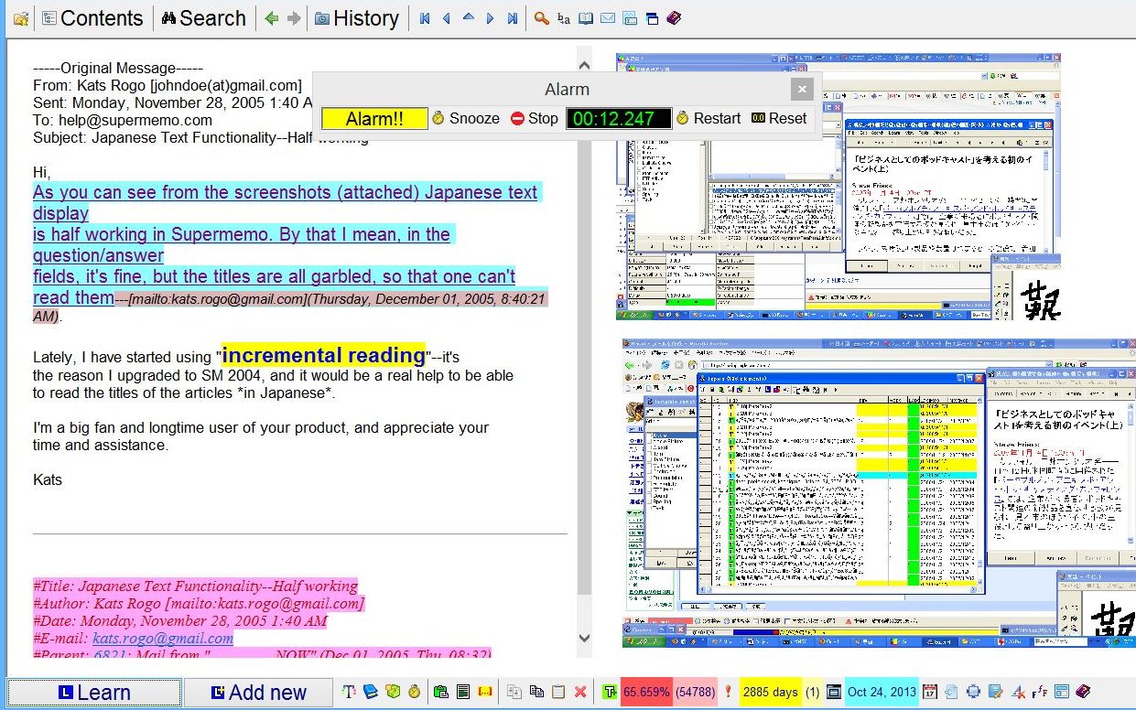Click the envelope mail icon in top toolbar

pyautogui.click(x=608, y=18)
